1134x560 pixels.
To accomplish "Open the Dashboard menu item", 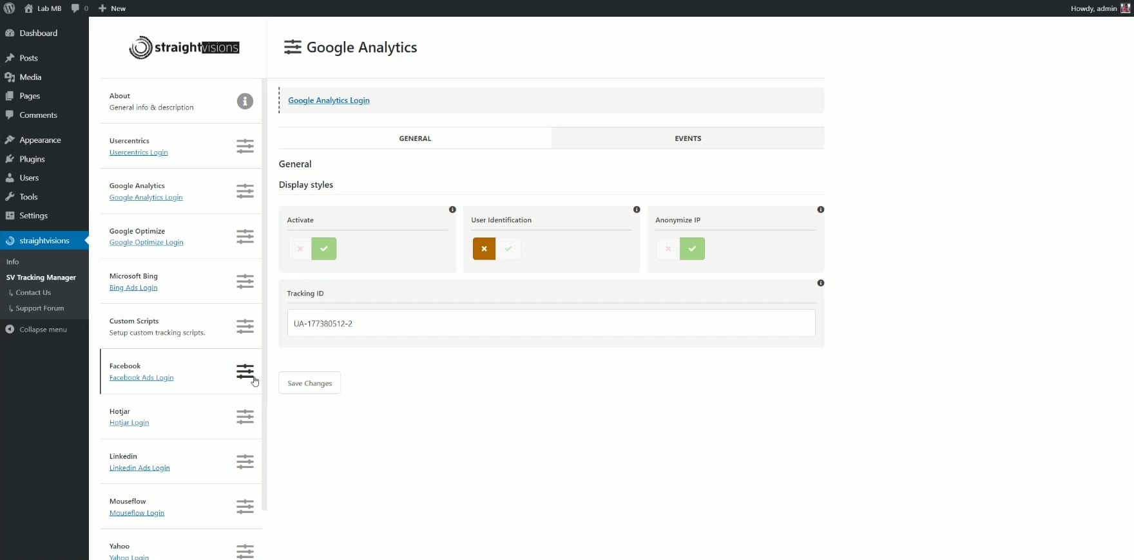I will [x=44, y=33].
